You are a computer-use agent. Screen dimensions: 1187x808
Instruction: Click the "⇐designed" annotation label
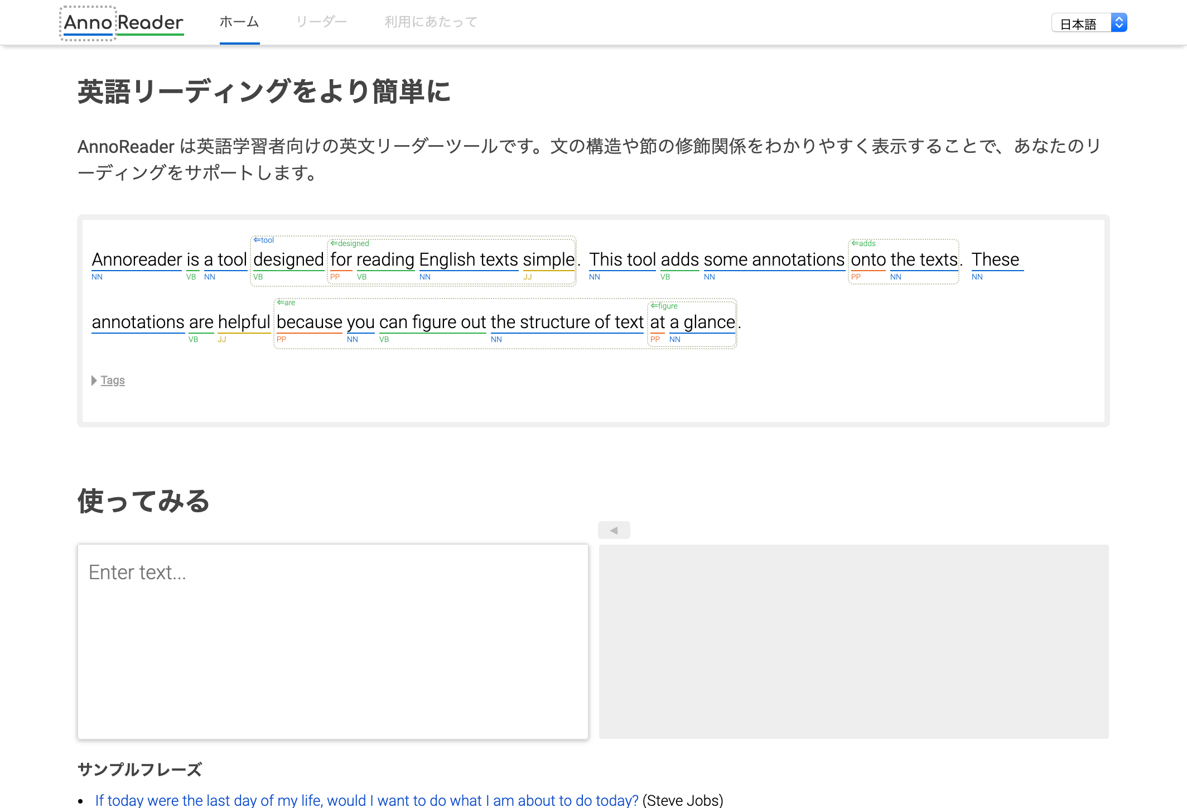[349, 243]
